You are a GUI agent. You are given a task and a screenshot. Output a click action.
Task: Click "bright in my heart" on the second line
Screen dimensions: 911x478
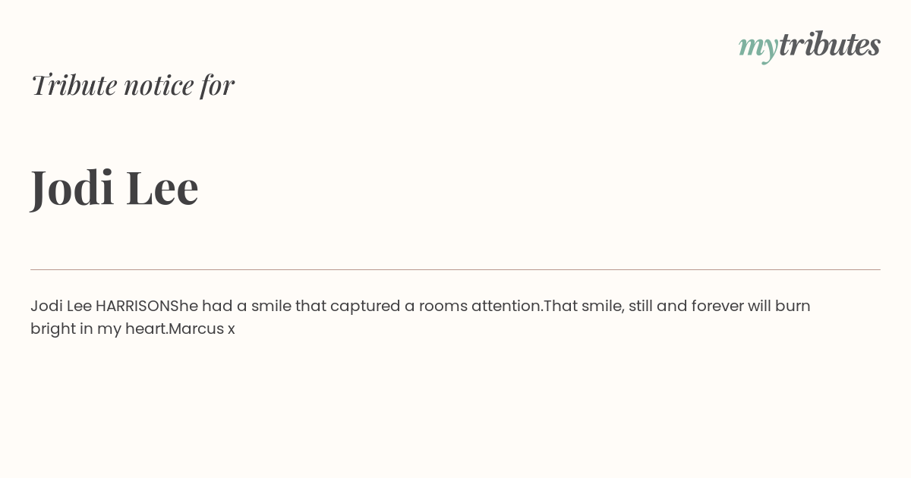pyautogui.click(x=98, y=329)
